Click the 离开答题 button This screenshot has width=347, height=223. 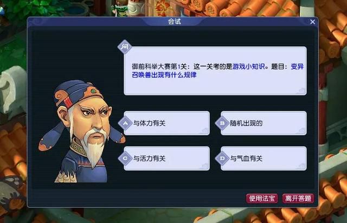298,198
